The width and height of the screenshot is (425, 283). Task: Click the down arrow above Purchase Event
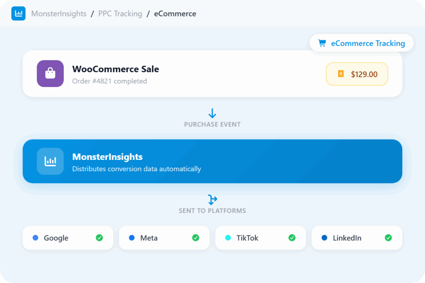click(x=212, y=113)
